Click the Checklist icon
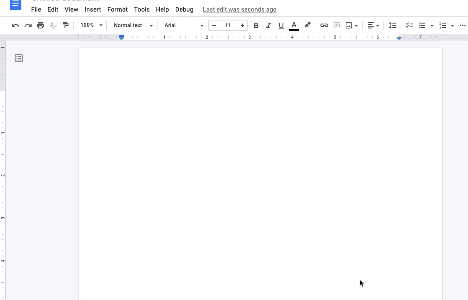468x300 pixels. 409,25
